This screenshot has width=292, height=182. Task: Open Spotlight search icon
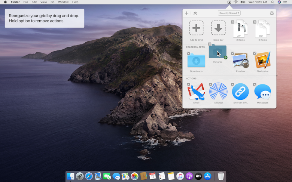[273, 2]
